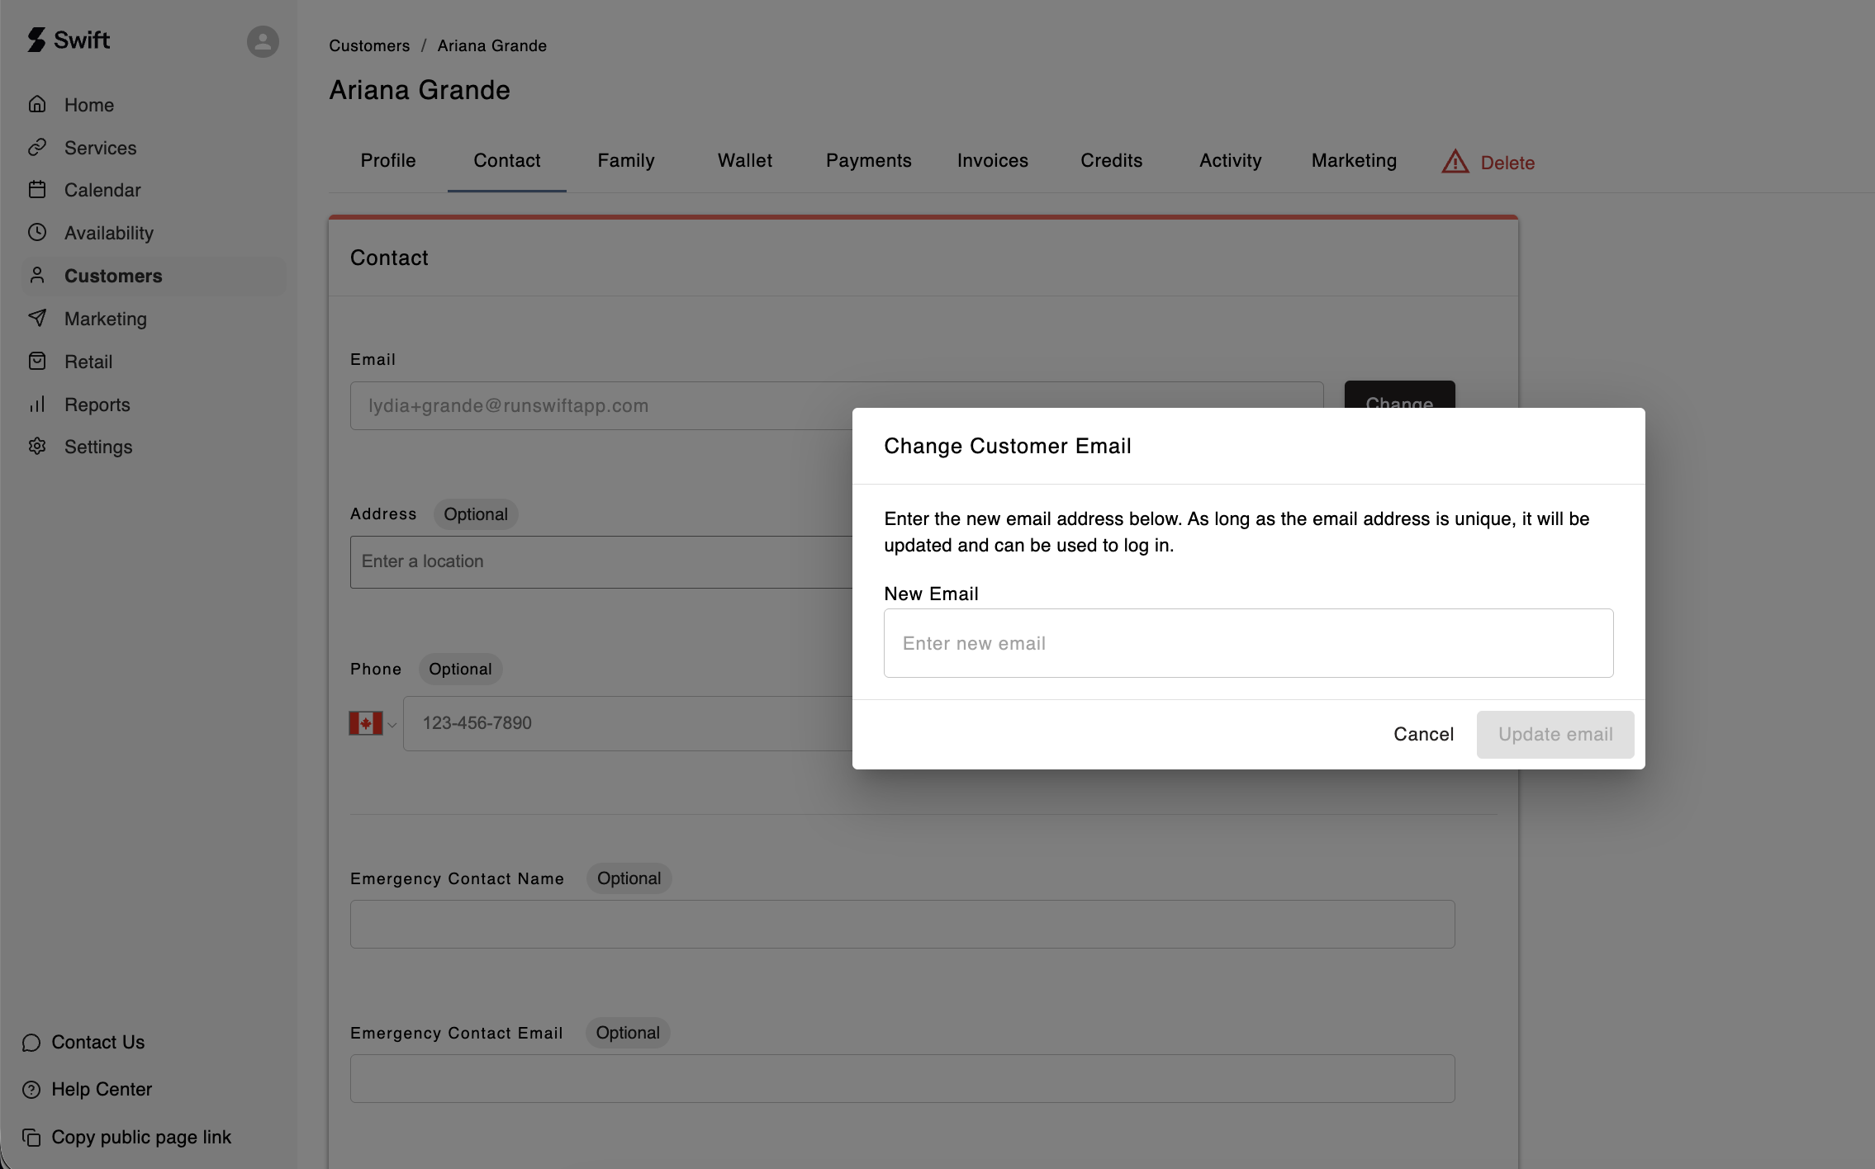Click the Home house icon in sidebar
This screenshot has height=1169, width=1875.
(x=37, y=105)
